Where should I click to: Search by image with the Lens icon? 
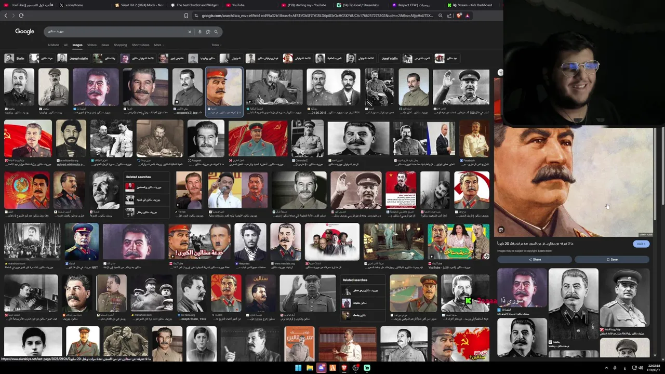208,32
